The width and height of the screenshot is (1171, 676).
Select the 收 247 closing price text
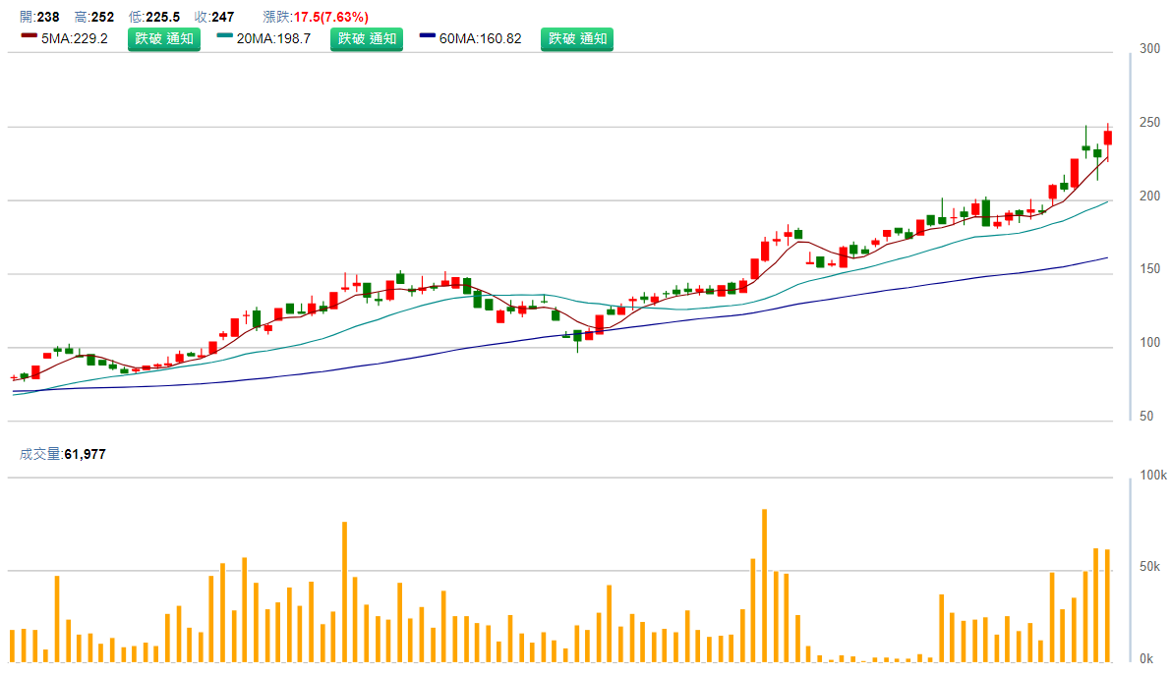(x=213, y=17)
